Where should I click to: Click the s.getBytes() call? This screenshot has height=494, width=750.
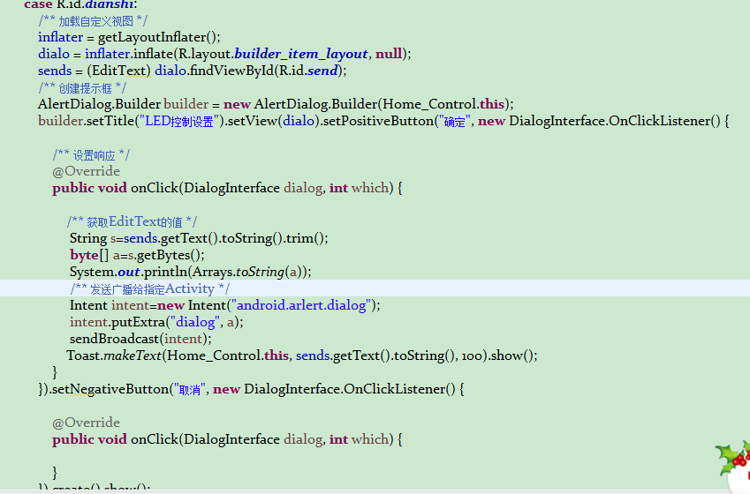point(162,255)
